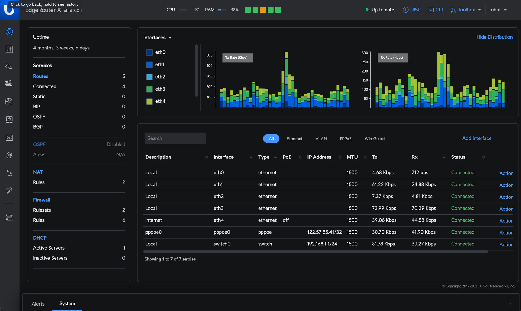
Task: Open the QoS sidebar icon
Action: pos(9,138)
